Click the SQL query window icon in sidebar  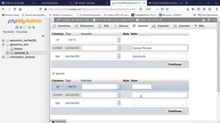pyautogui.click(x=25, y=27)
